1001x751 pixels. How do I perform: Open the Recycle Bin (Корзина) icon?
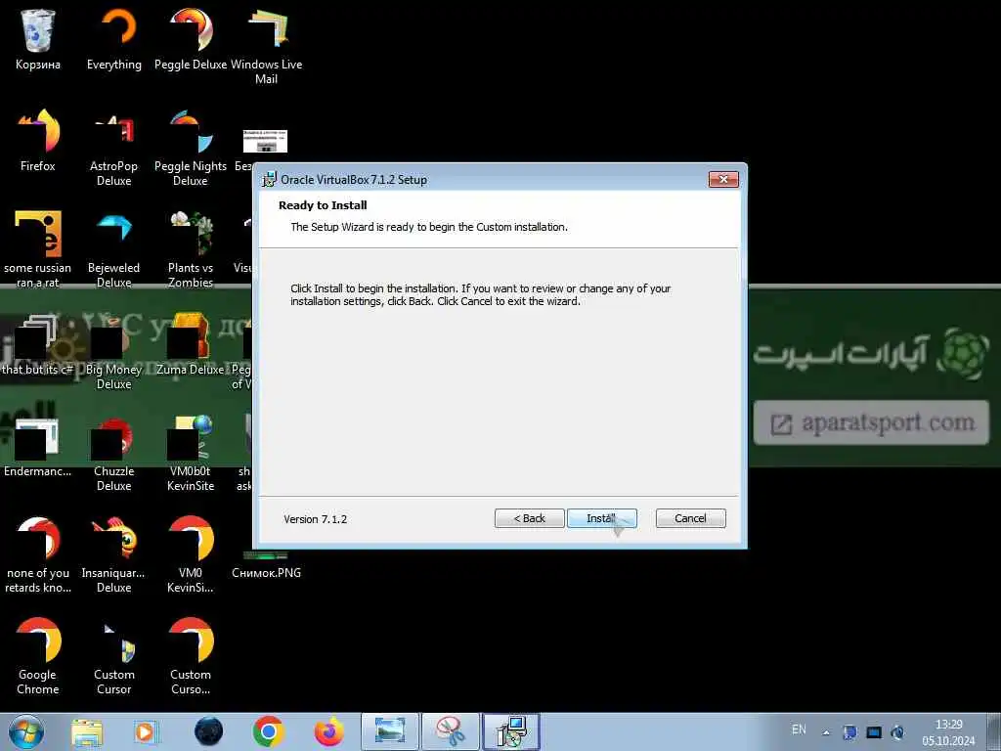point(38,39)
